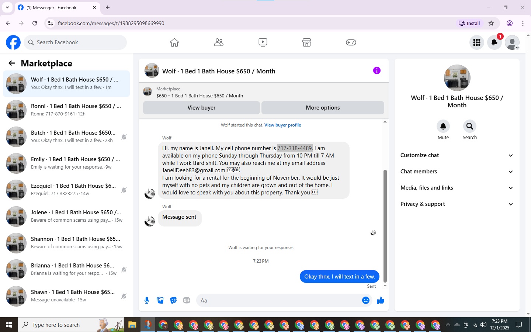Open the Facebook apps grid menu
Screen dimensions: 531x332
[x=477, y=42]
